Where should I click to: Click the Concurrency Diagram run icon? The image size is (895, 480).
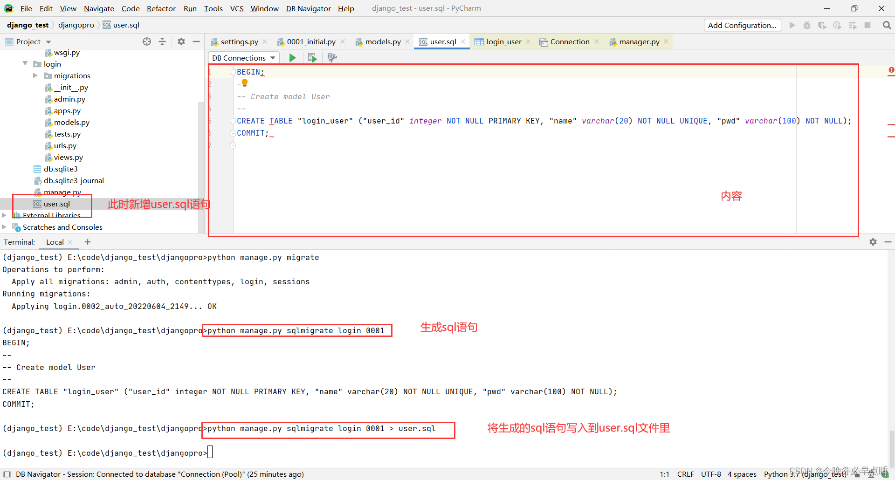point(853,25)
